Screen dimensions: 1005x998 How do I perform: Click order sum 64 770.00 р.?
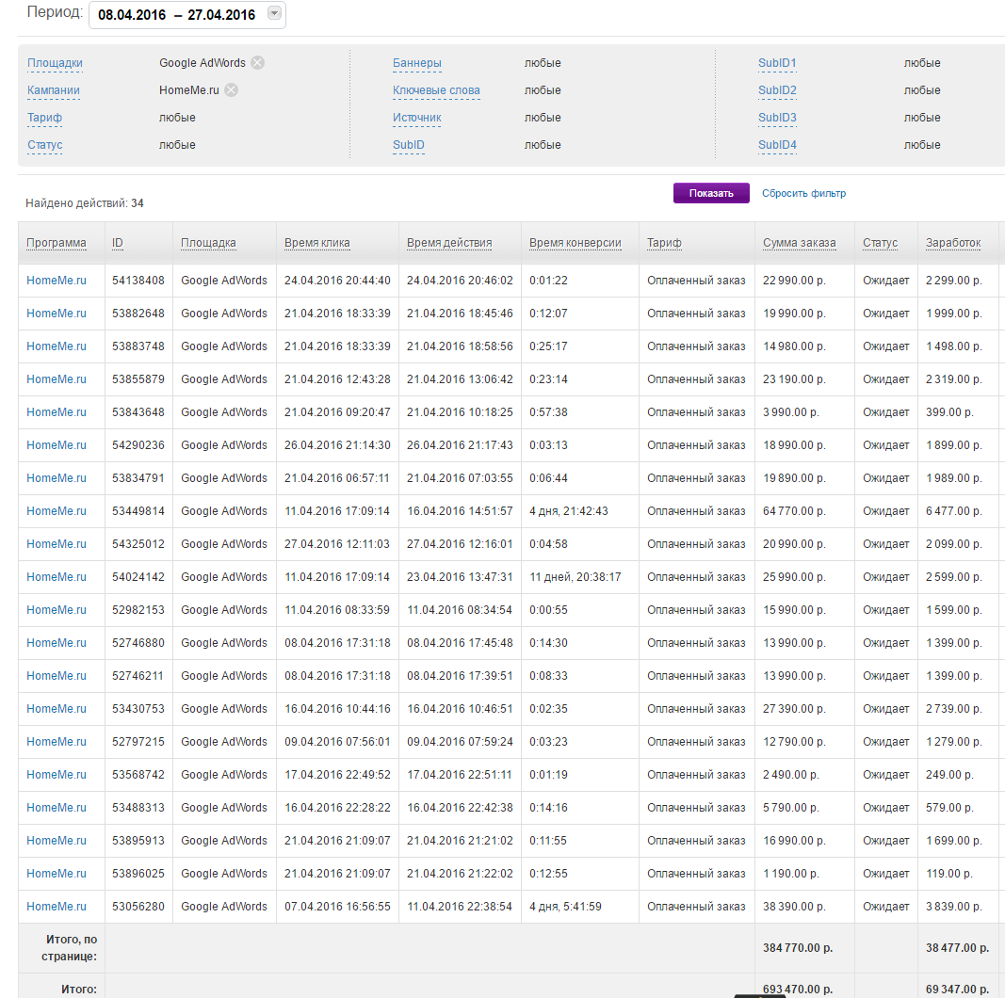pyautogui.click(x=794, y=511)
